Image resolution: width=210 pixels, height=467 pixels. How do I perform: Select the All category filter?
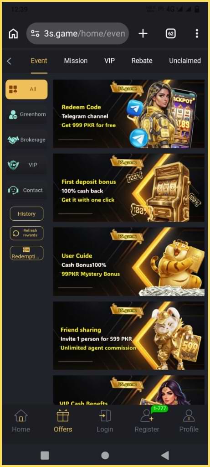(26, 89)
